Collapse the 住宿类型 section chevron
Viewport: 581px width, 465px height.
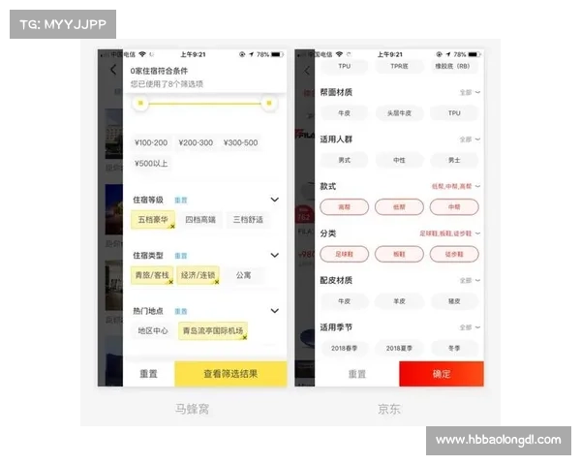pos(275,255)
